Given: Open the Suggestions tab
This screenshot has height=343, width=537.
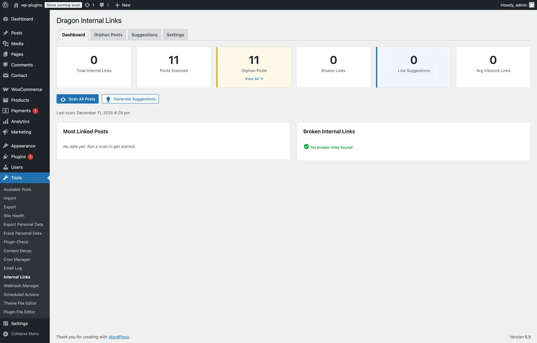Looking at the screenshot, I should point(145,35).
